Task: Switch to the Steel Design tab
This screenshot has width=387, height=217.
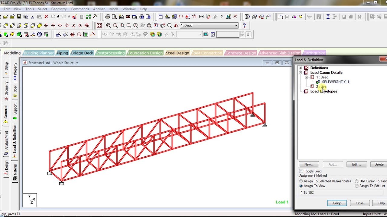Action: tap(177, 53)
